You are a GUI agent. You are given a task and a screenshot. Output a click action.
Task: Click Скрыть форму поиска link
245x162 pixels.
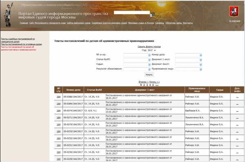[x=149, y=47]
